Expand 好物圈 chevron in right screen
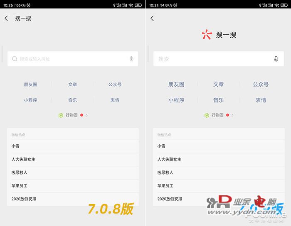Viewport: 291px width, 226px height. pyautogui.click(x=232, y=115)
